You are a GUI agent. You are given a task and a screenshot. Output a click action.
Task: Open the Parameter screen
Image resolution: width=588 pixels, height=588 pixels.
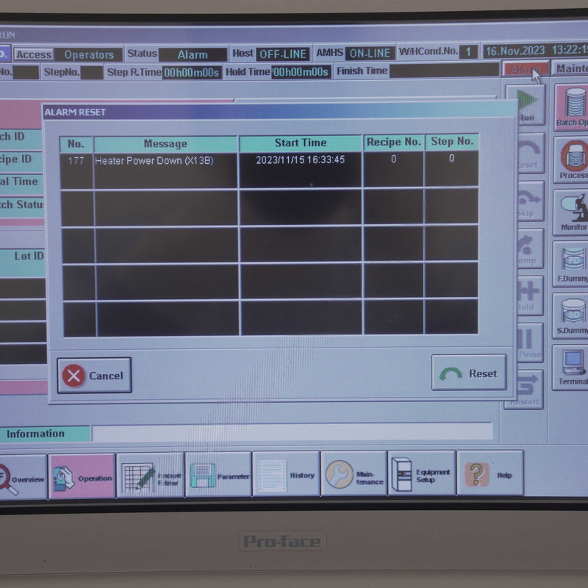click(218, 475)
